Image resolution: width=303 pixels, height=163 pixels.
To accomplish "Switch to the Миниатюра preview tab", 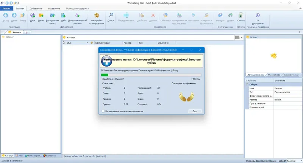I will 274,75.
